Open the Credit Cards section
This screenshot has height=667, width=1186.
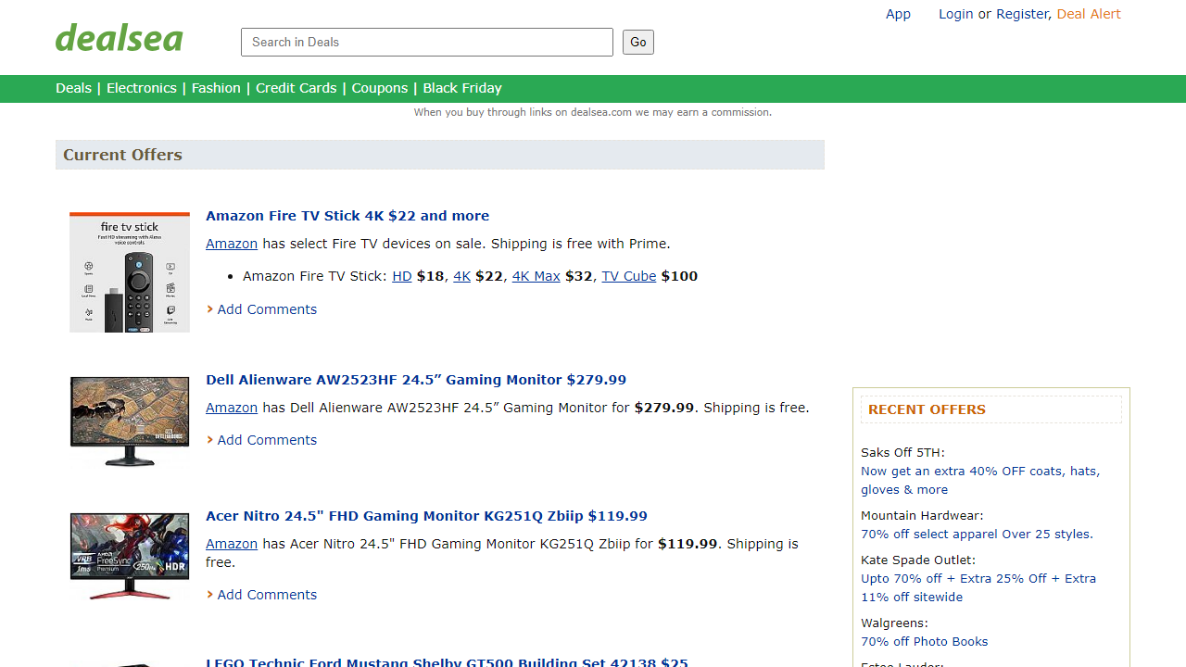click(296, 88)
